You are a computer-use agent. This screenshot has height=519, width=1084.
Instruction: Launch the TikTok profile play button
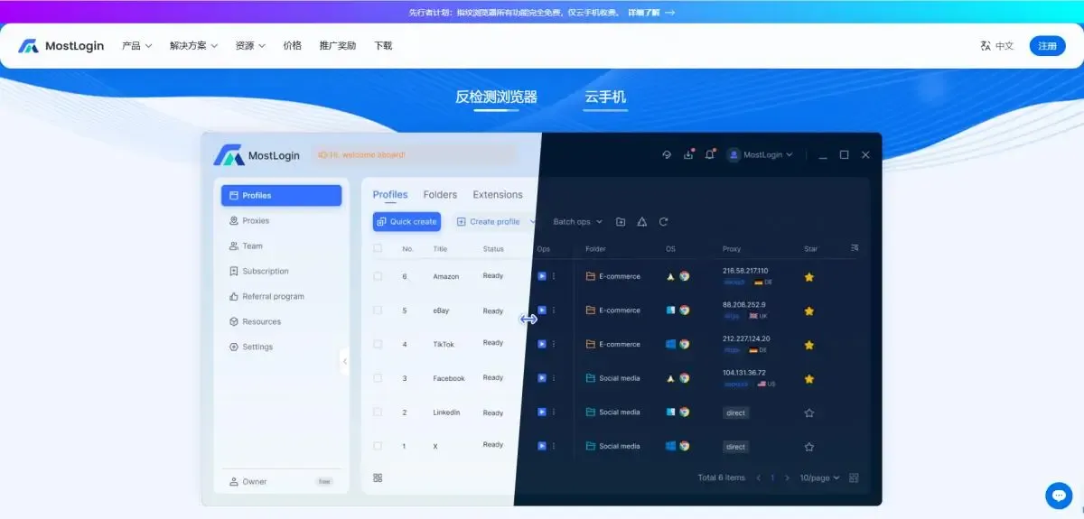point(542,344)
